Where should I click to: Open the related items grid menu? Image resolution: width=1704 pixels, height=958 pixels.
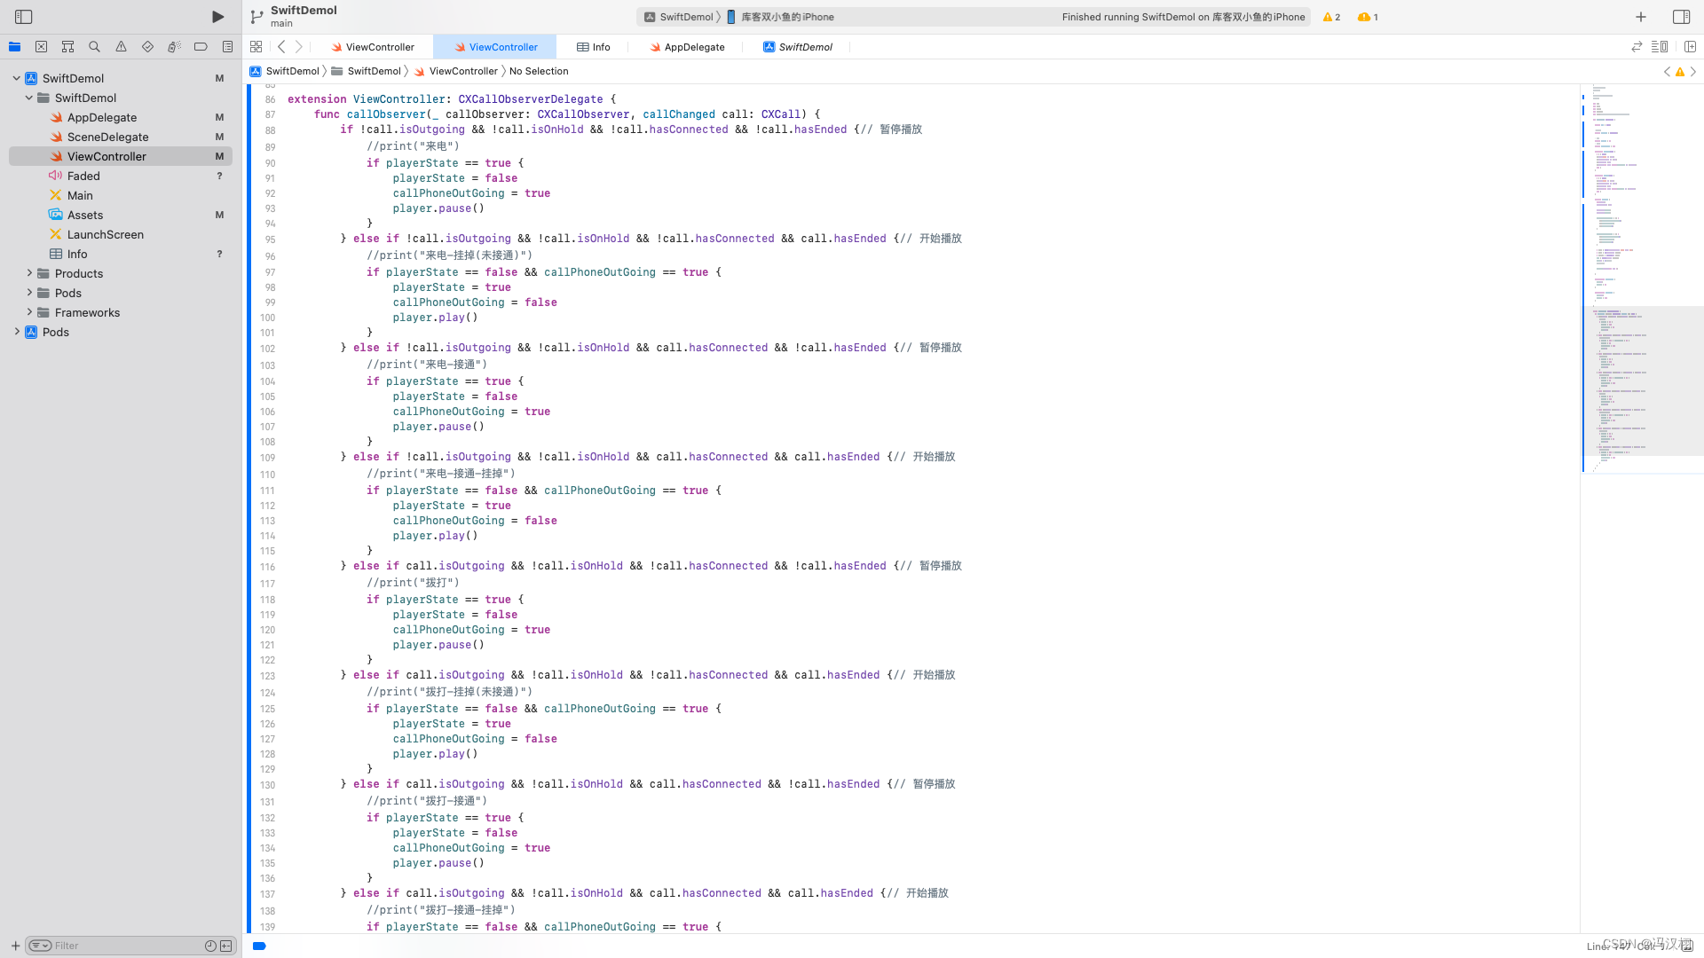(256, 47)
